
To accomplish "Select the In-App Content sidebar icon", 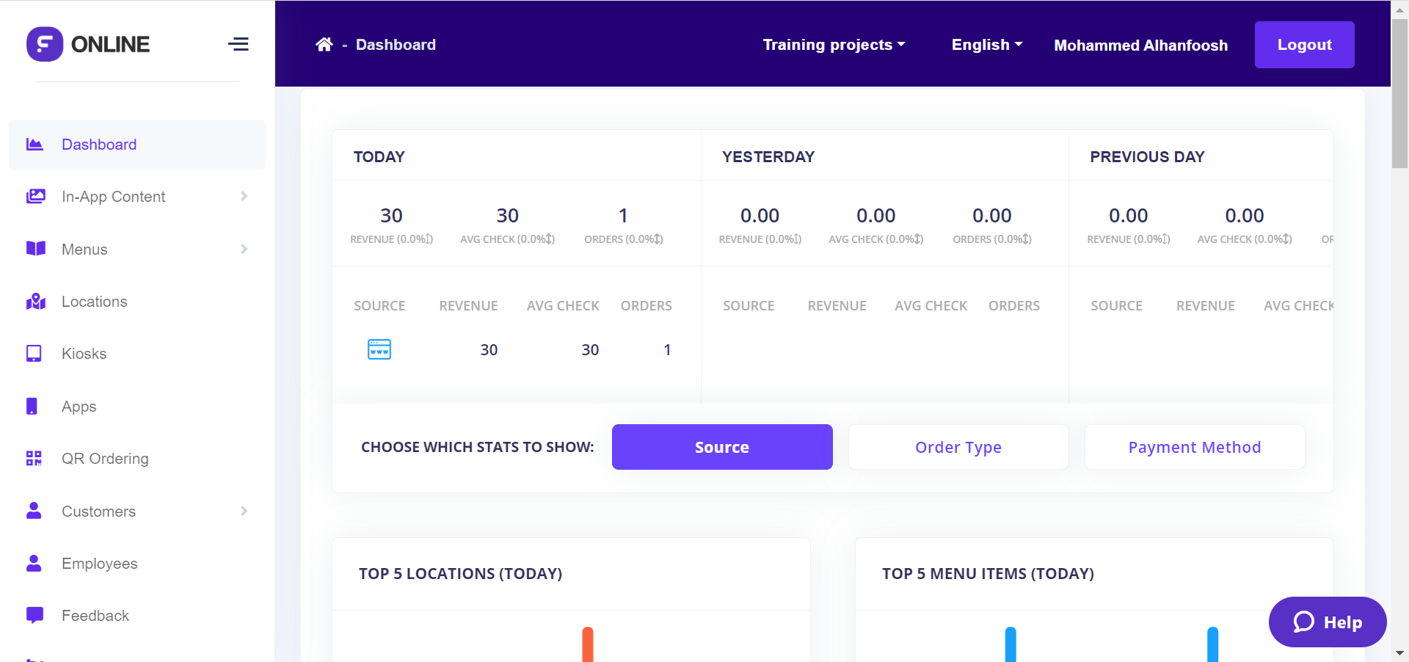I will (x=35, y=196).
